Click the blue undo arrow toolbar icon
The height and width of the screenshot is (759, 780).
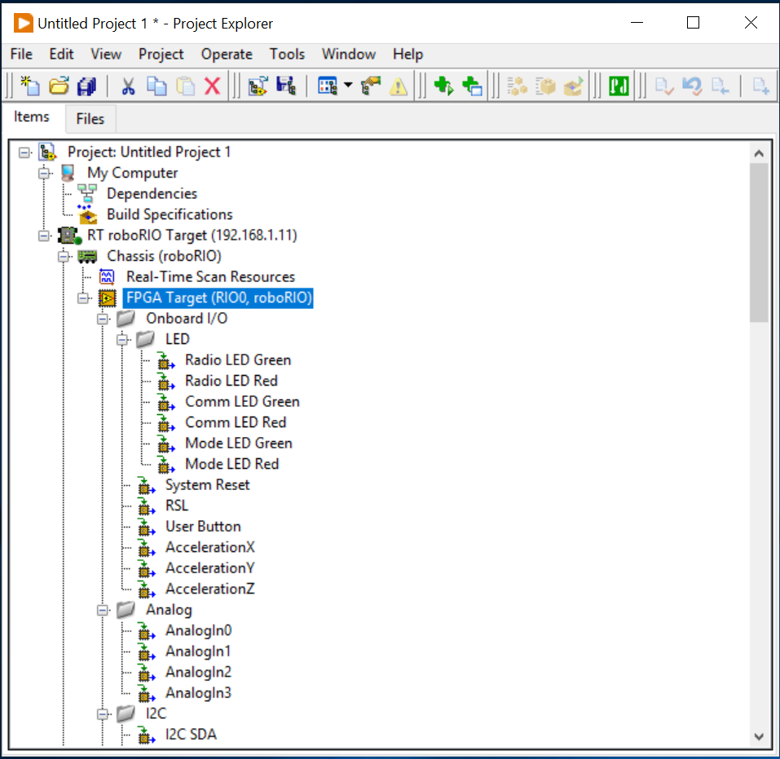click(692, 86)
